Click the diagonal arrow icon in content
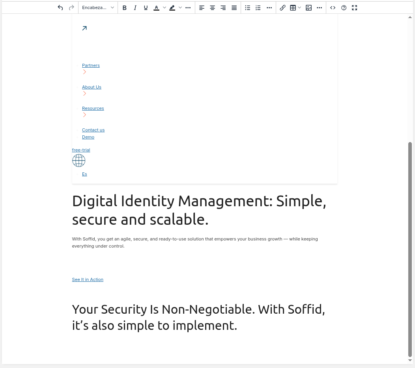The image size is (415, 368). [84, 28]
